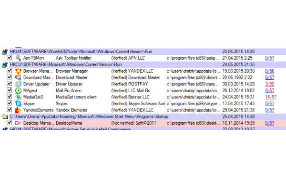
Task: Click '(Verified) LLC Mail.Ru' publisher
Action: click(x=131, y=90)
